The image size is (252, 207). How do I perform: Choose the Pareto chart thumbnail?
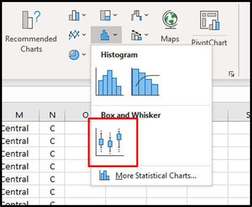[x=145, y=82]
